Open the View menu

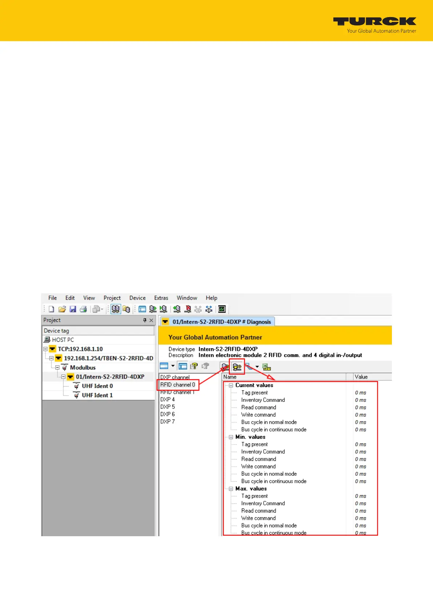pyautogui.click(x=89, y=298)
